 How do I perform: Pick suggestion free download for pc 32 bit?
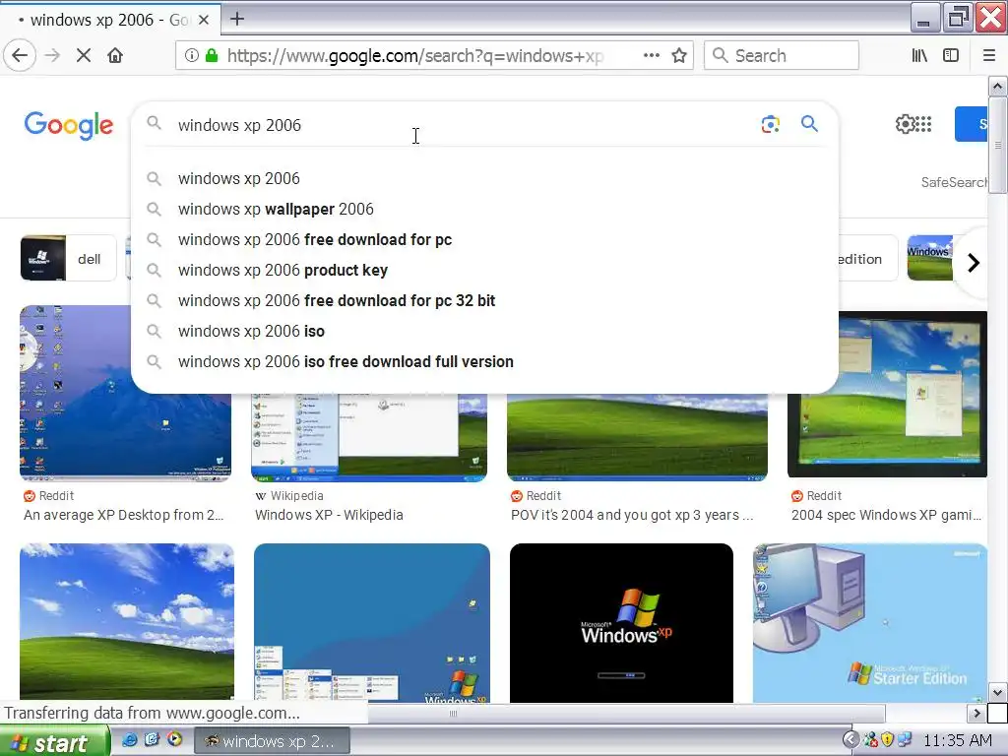(484, 301)
